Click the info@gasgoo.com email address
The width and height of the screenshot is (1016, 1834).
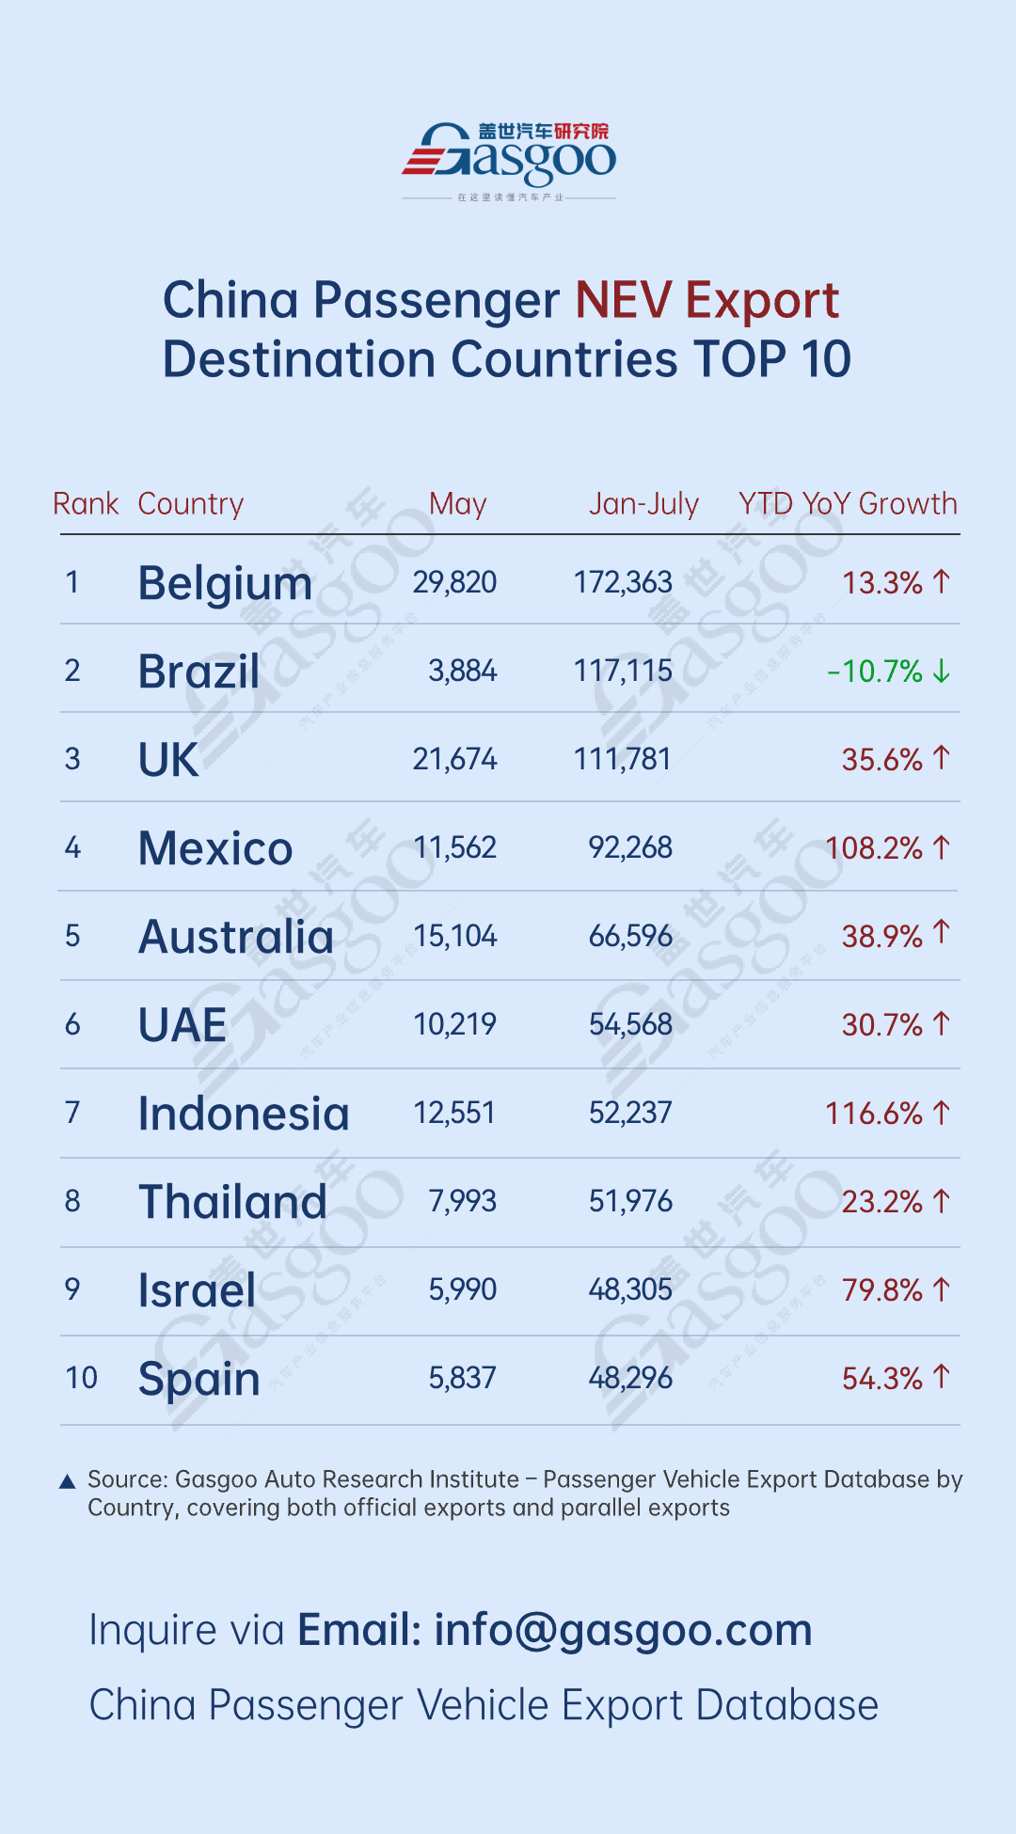[623, 1631]
